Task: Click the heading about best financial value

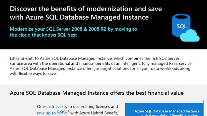Action: [x=97, y=93]
